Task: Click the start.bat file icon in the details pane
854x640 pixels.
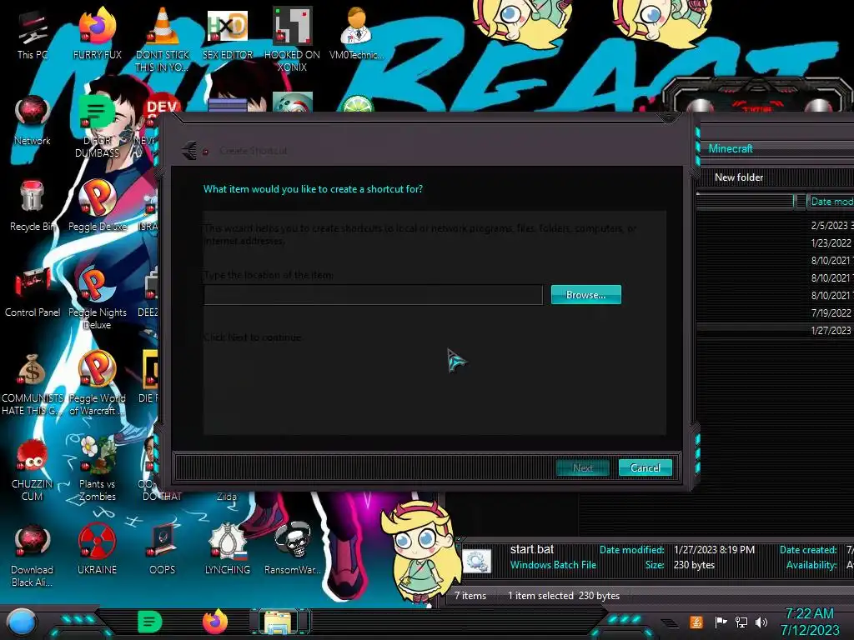Action: pos(477,561)
